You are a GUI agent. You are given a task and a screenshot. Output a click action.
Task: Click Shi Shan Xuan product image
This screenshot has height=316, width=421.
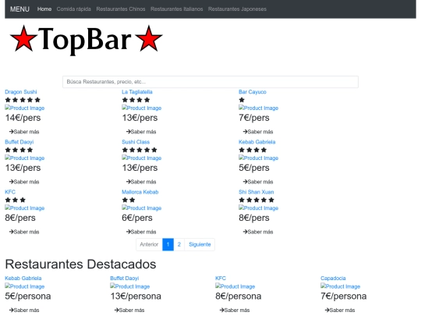tap(258, 208)
